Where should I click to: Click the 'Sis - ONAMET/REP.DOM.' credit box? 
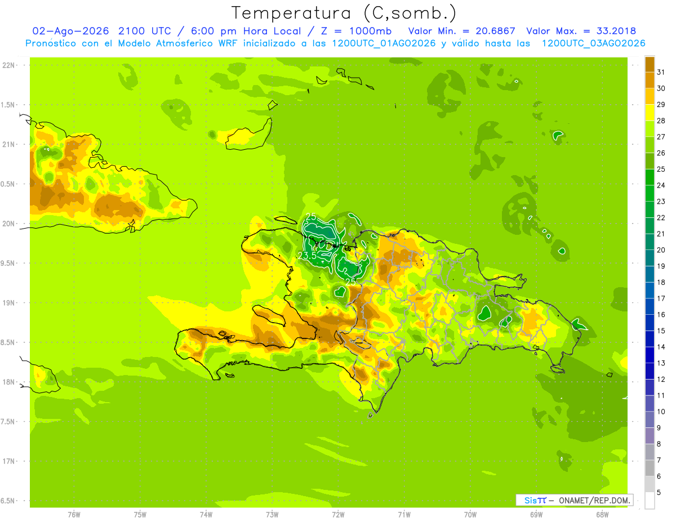pos(574,500)
